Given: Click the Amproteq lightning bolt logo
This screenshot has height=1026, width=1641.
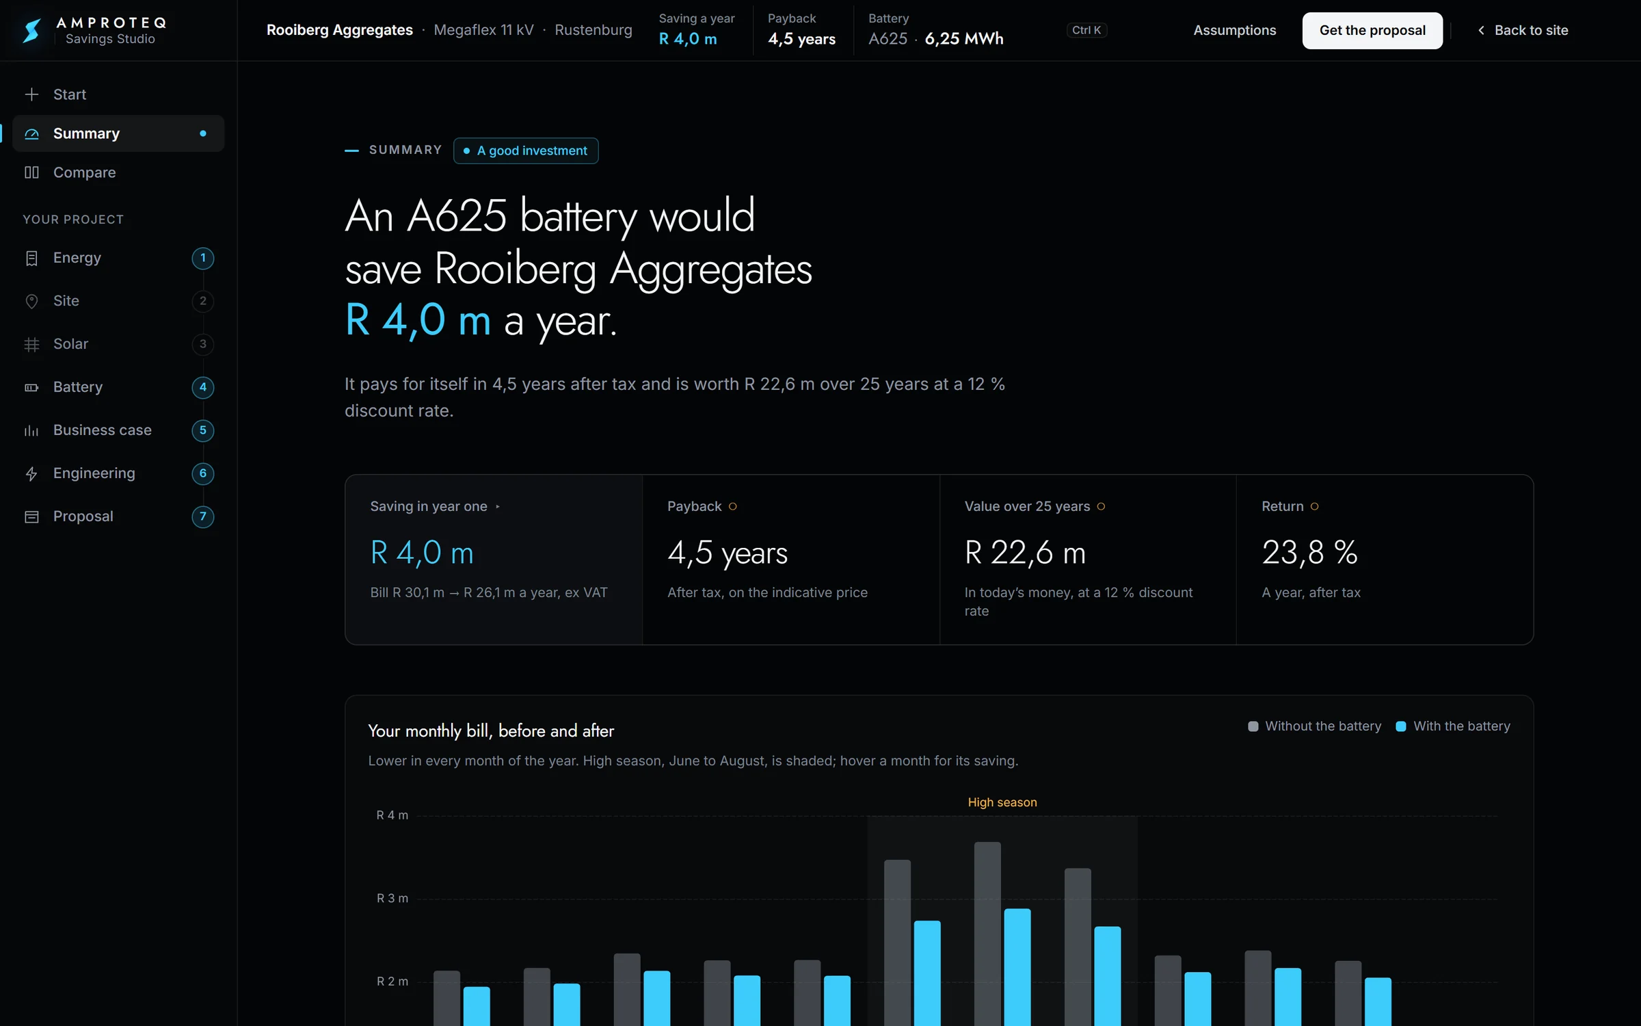Looking at the screenshot, I should point(31,30).
